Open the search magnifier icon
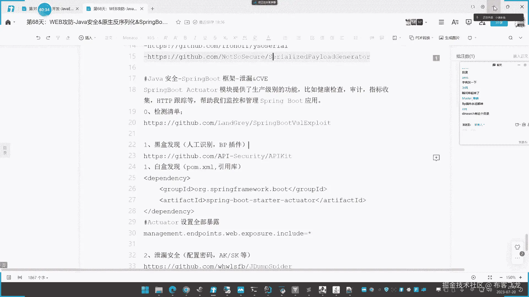 (511, 38)
